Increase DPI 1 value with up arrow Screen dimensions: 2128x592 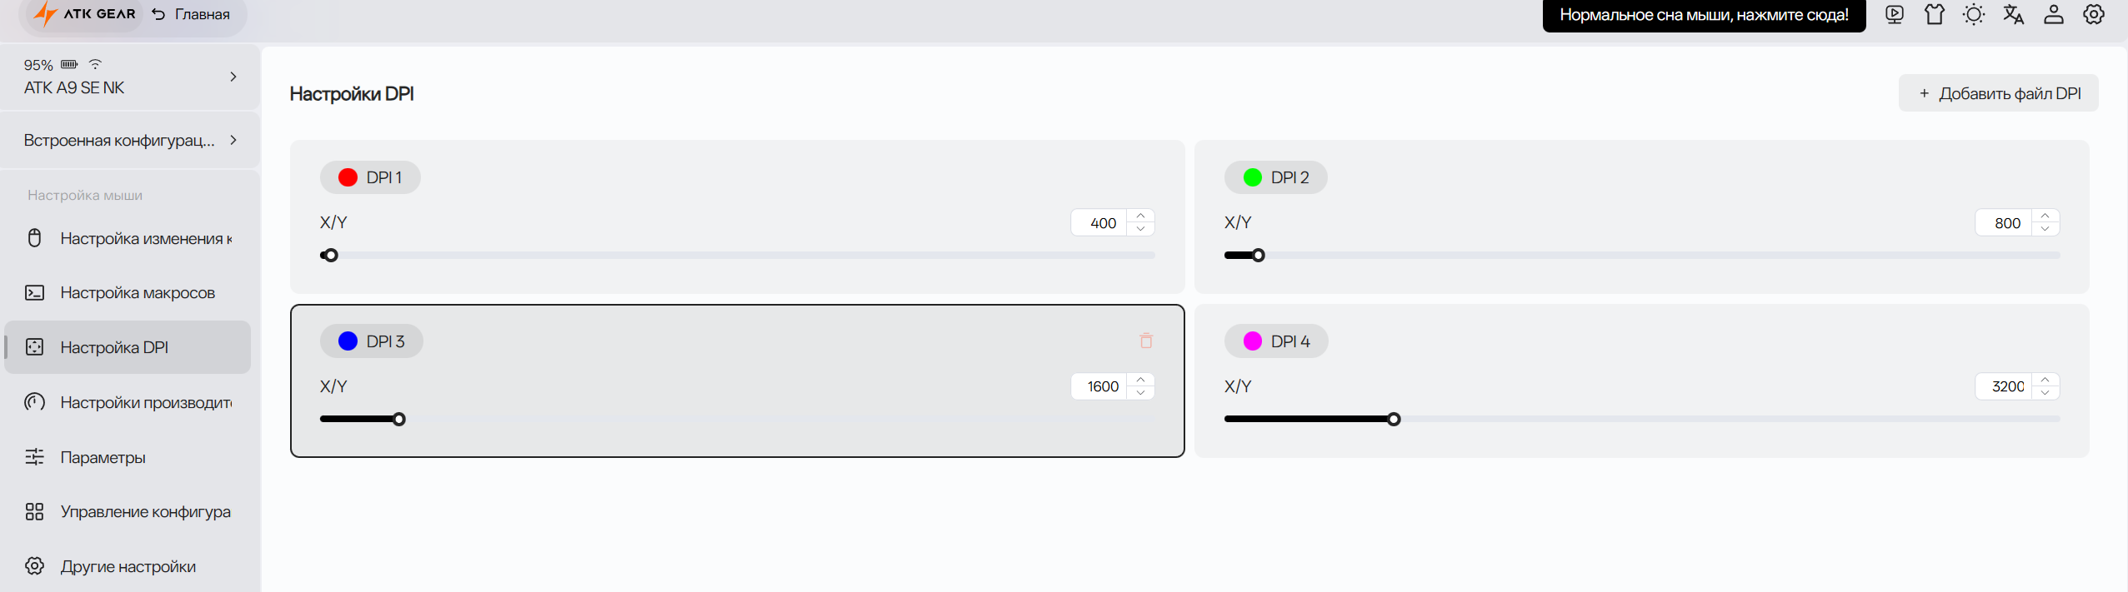(x=1140, y=216)
